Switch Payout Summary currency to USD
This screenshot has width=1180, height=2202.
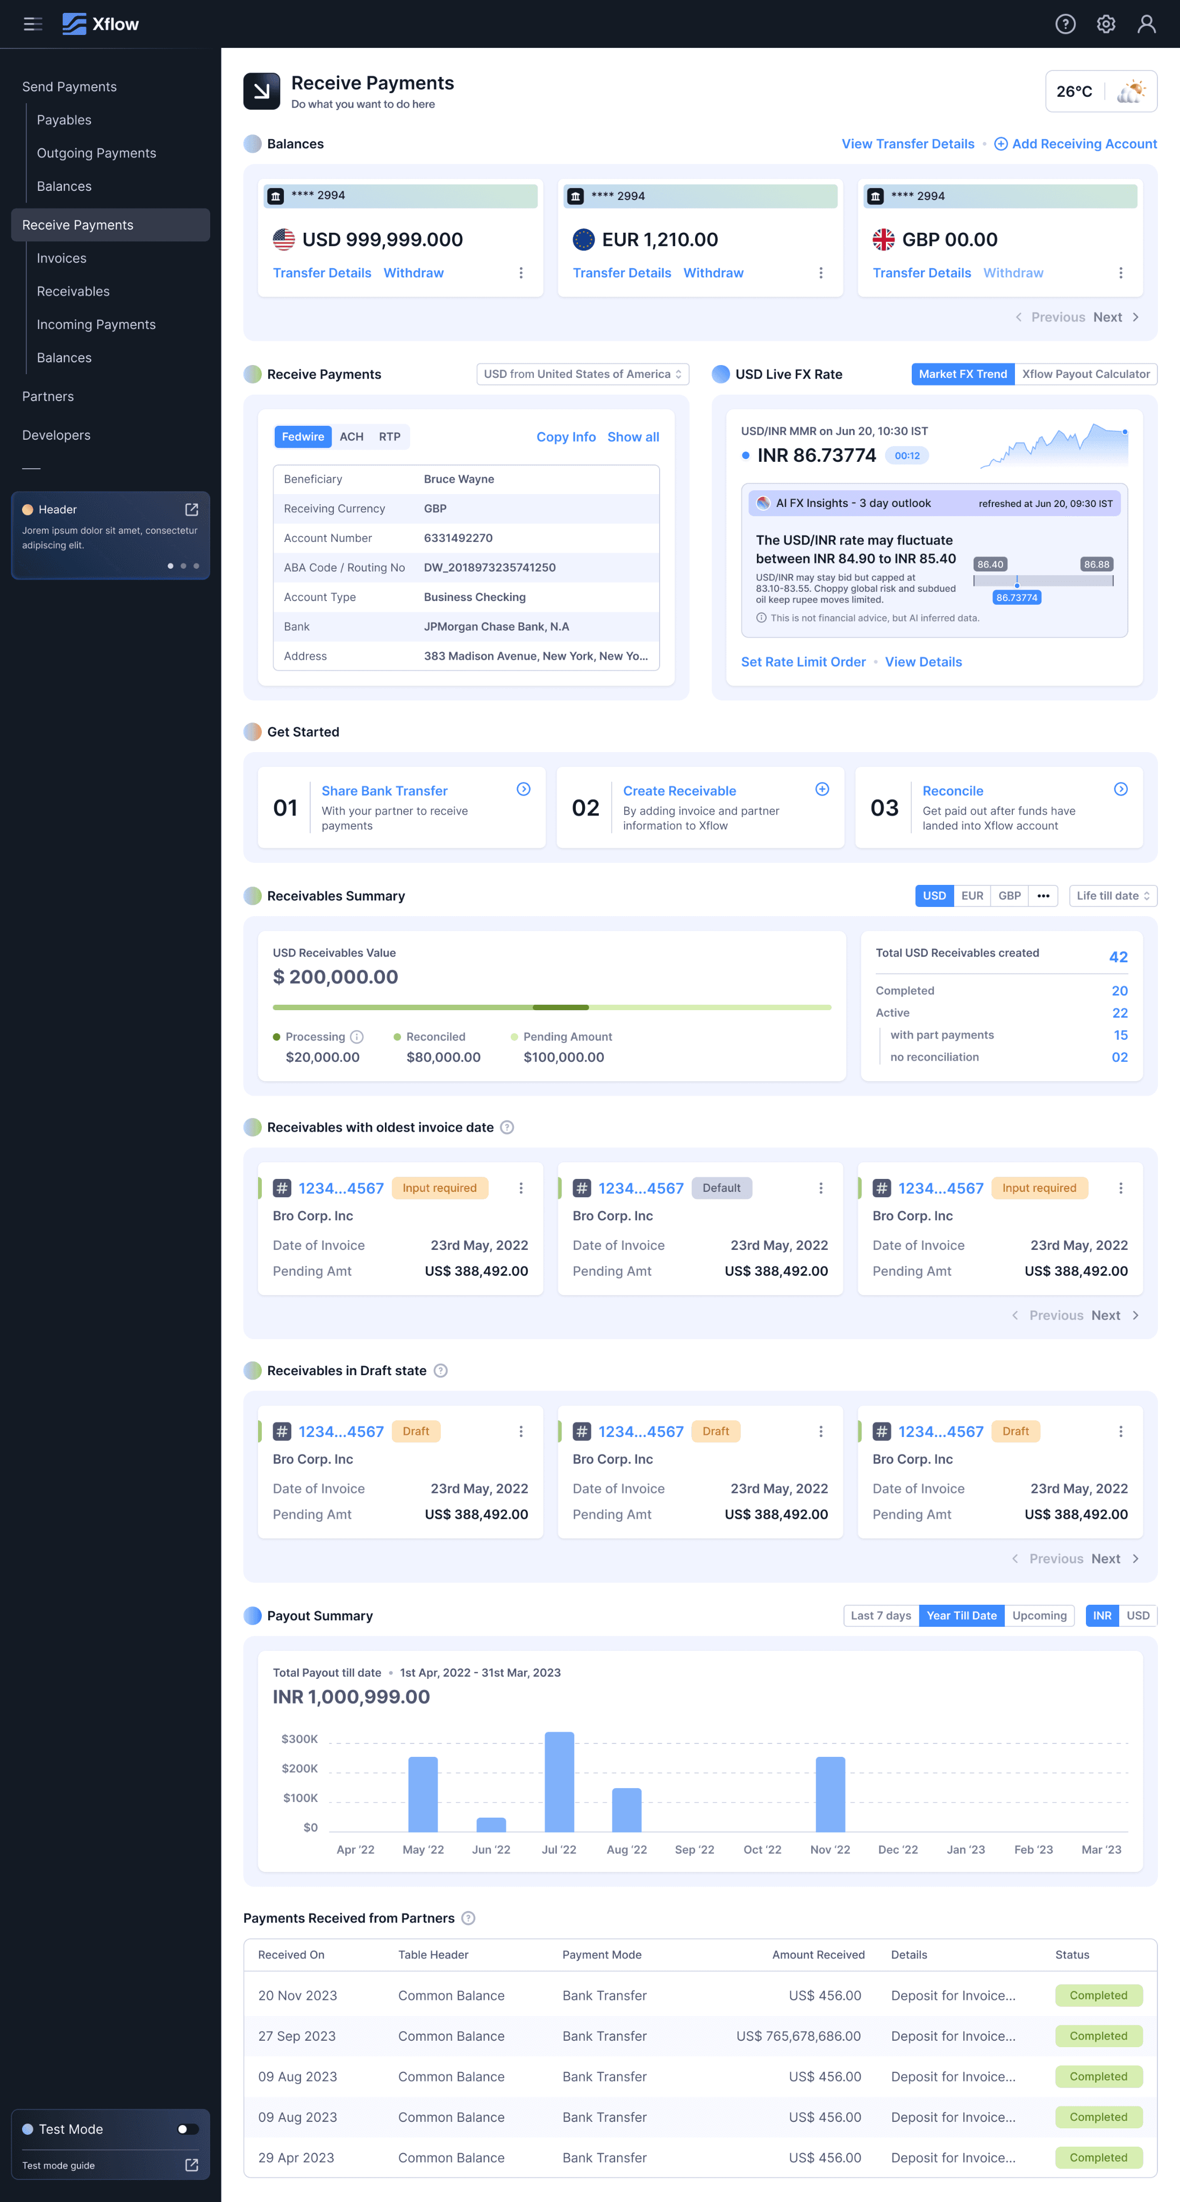(x=1137, y=1615)
